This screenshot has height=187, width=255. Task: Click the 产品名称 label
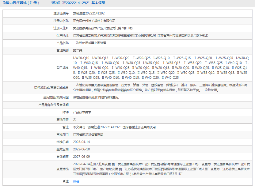click(x=63, y=43)
